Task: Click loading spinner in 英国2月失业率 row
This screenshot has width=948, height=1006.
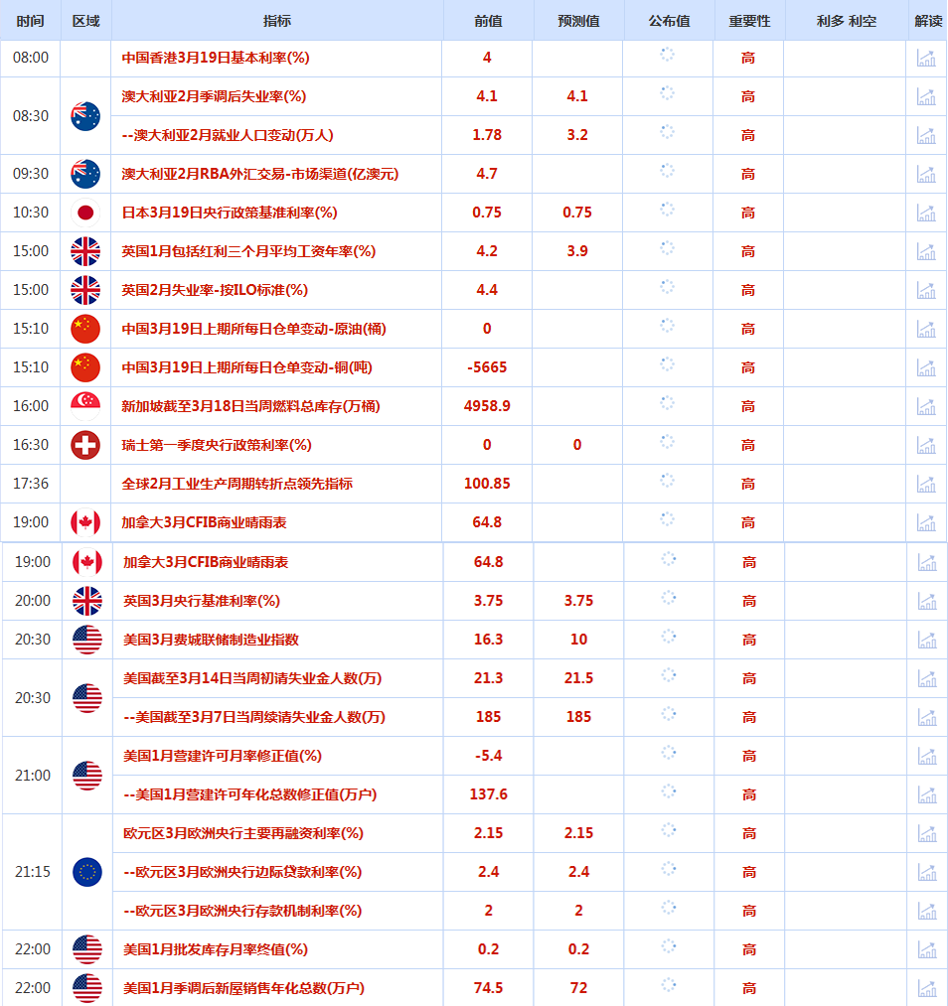Action: (x=668, y=289)
